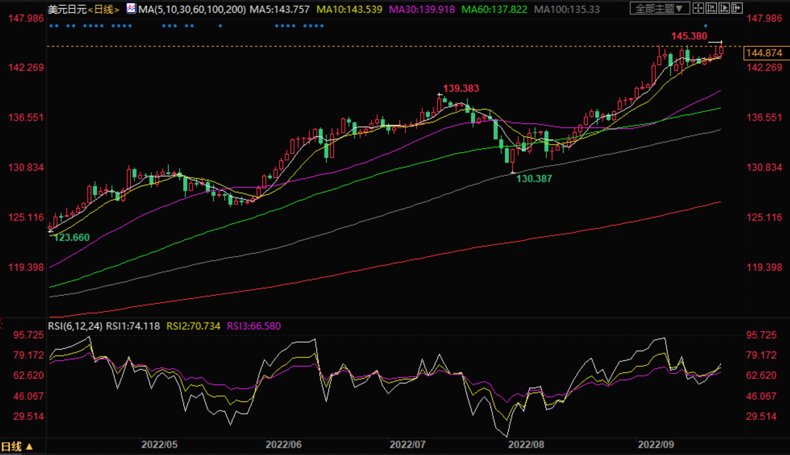Click the MA(5,10,30,60,100,200) indicator label
This screenshot has width=790, height=455.
[x=192, y=9]
